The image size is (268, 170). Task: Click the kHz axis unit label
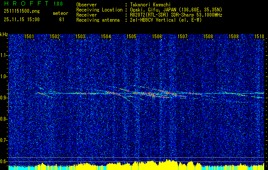4,34
